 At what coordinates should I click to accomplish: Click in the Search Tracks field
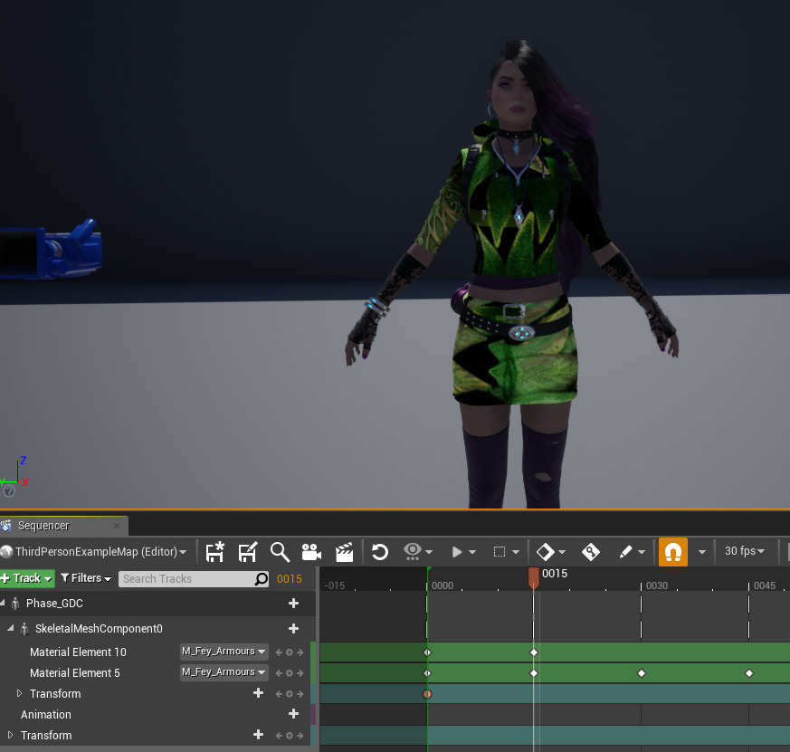pos(186,579)
